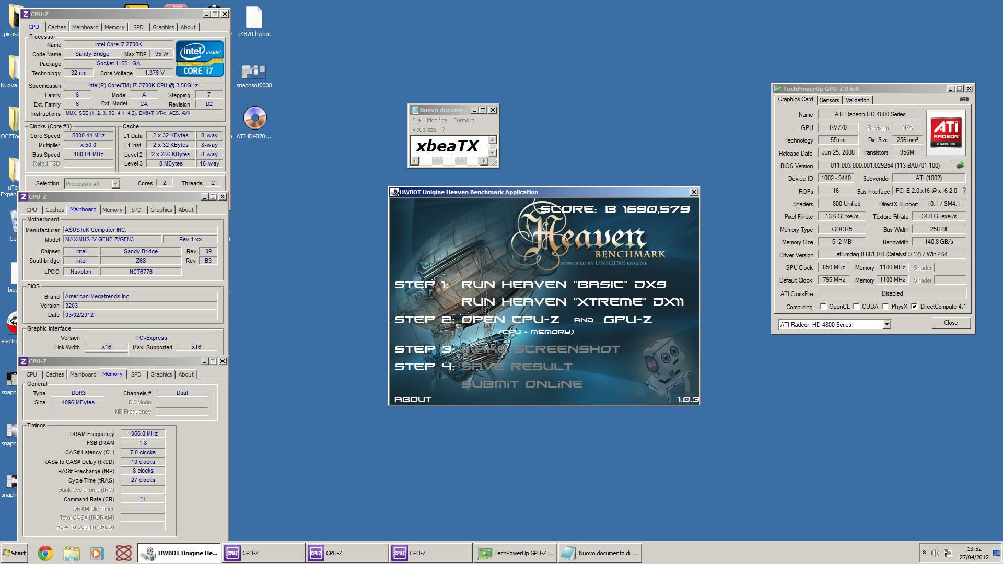The width and height of the screenshot is (1003, 564).
Task: Click the volume icon in system tray
Action: pyautogui.click(x=935, y=553)
